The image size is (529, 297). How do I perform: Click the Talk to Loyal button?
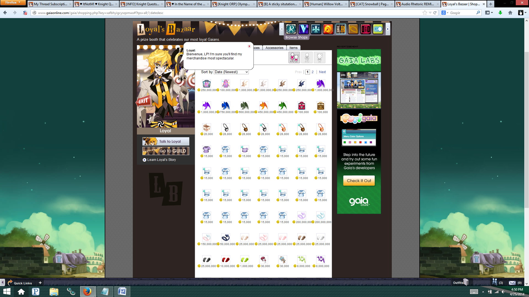pos(166,141)
